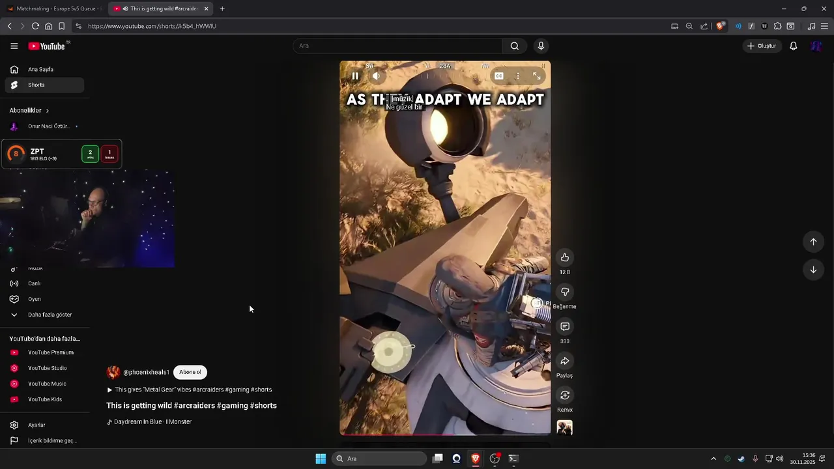
Task: Submit search with magnifier button
Action: pos(515,46)
